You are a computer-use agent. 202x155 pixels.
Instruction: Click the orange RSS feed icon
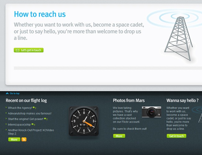(x=24, y=139)
